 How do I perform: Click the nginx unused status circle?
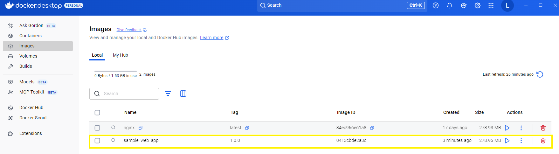click(113, 127)
